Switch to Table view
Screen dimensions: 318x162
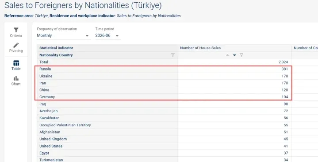(16, 65)
